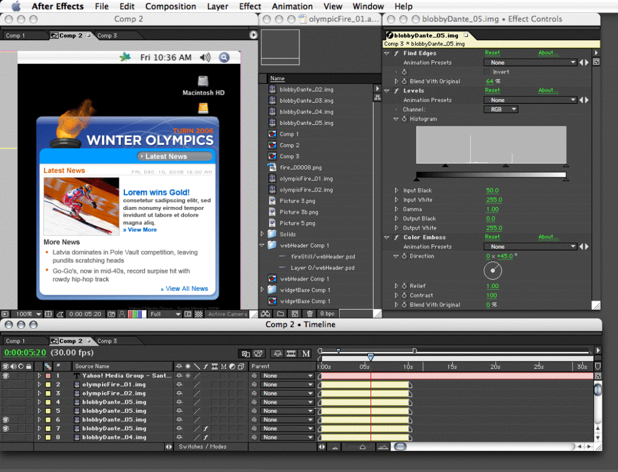The height and width of the screenshot is (472, 618).
Task: Expand layer 4 blobbyDante_05.img properties
Action: pos(39,402)
